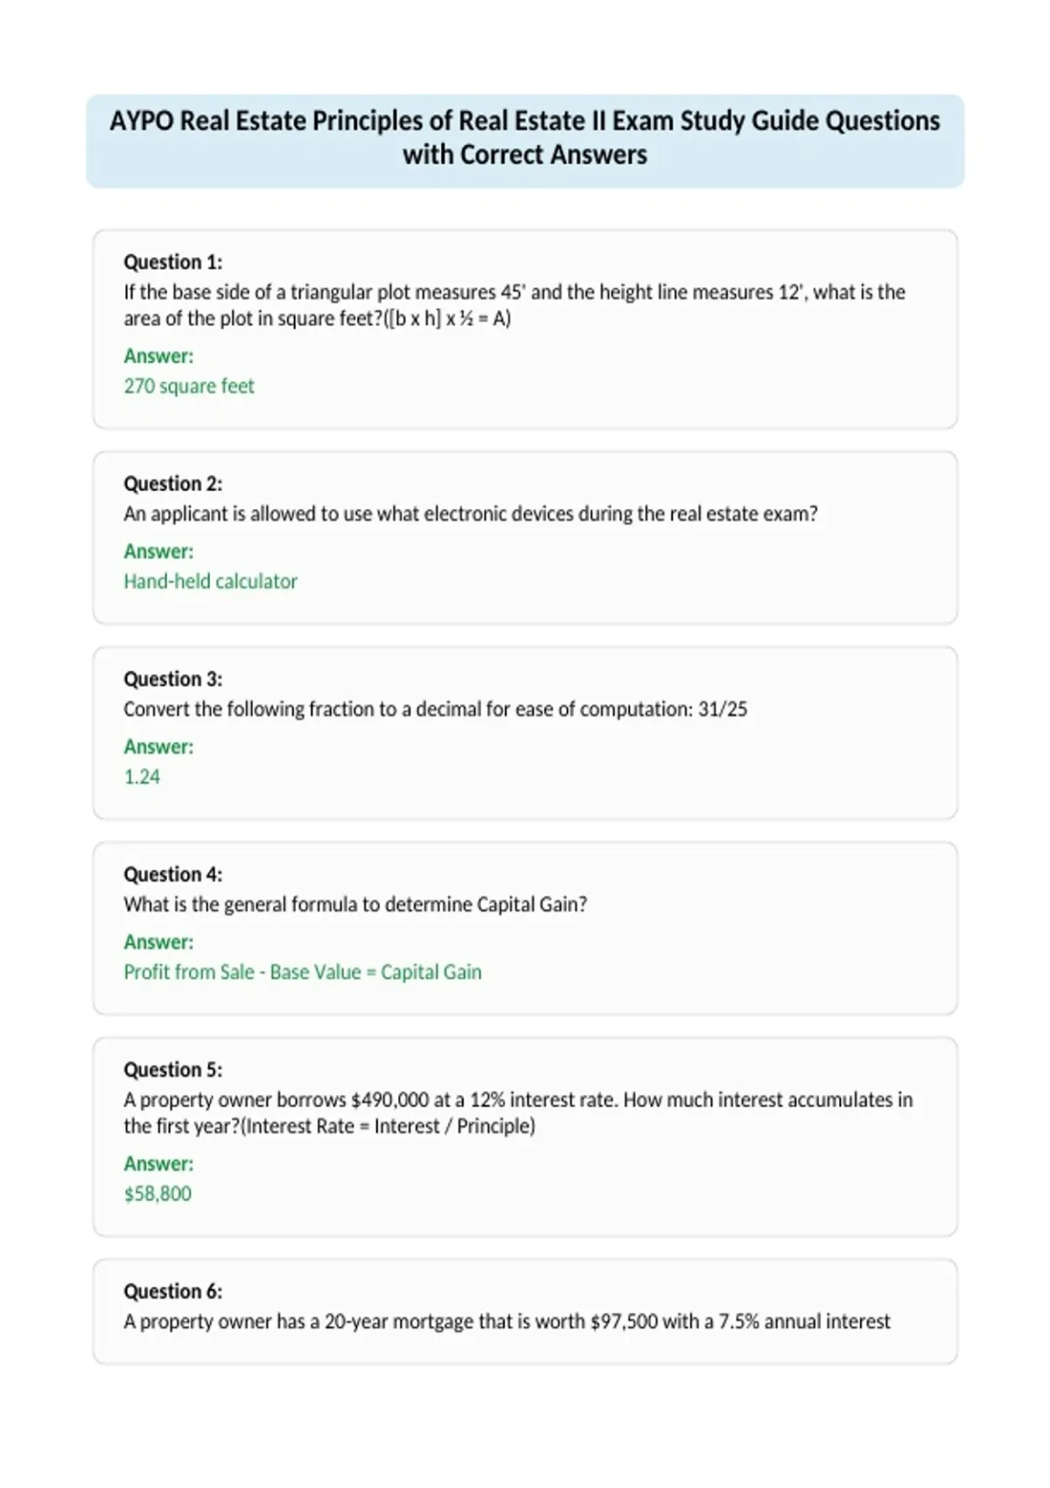
Task: Click the Answer label under Question 5
Action: [158, 1163]
